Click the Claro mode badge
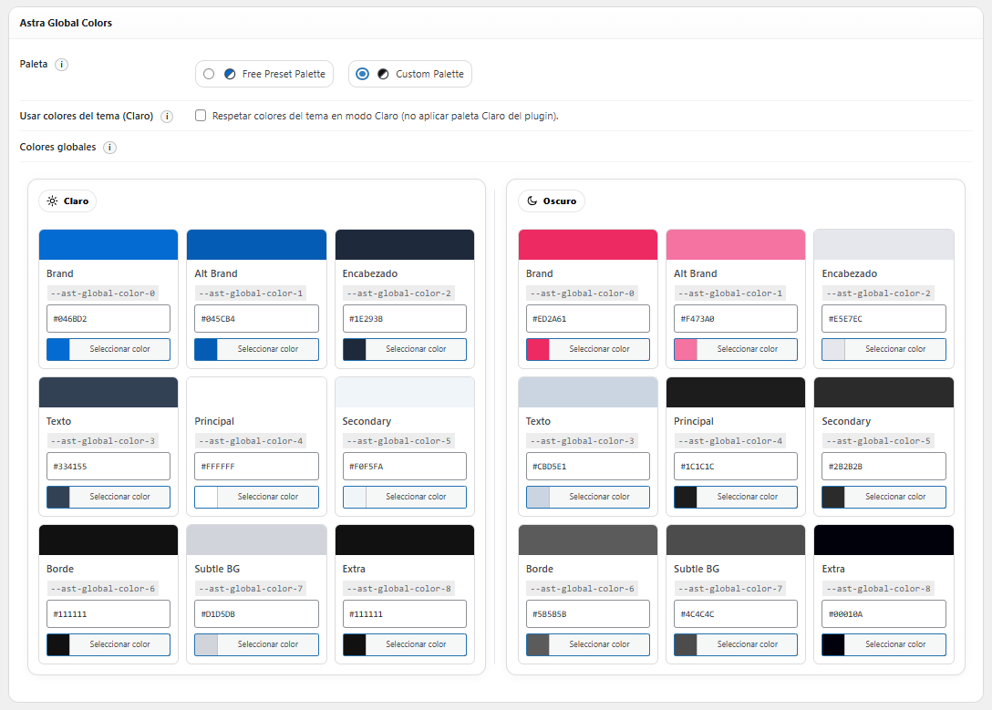Screen dimensions: 992x710 tap(67, 201)
